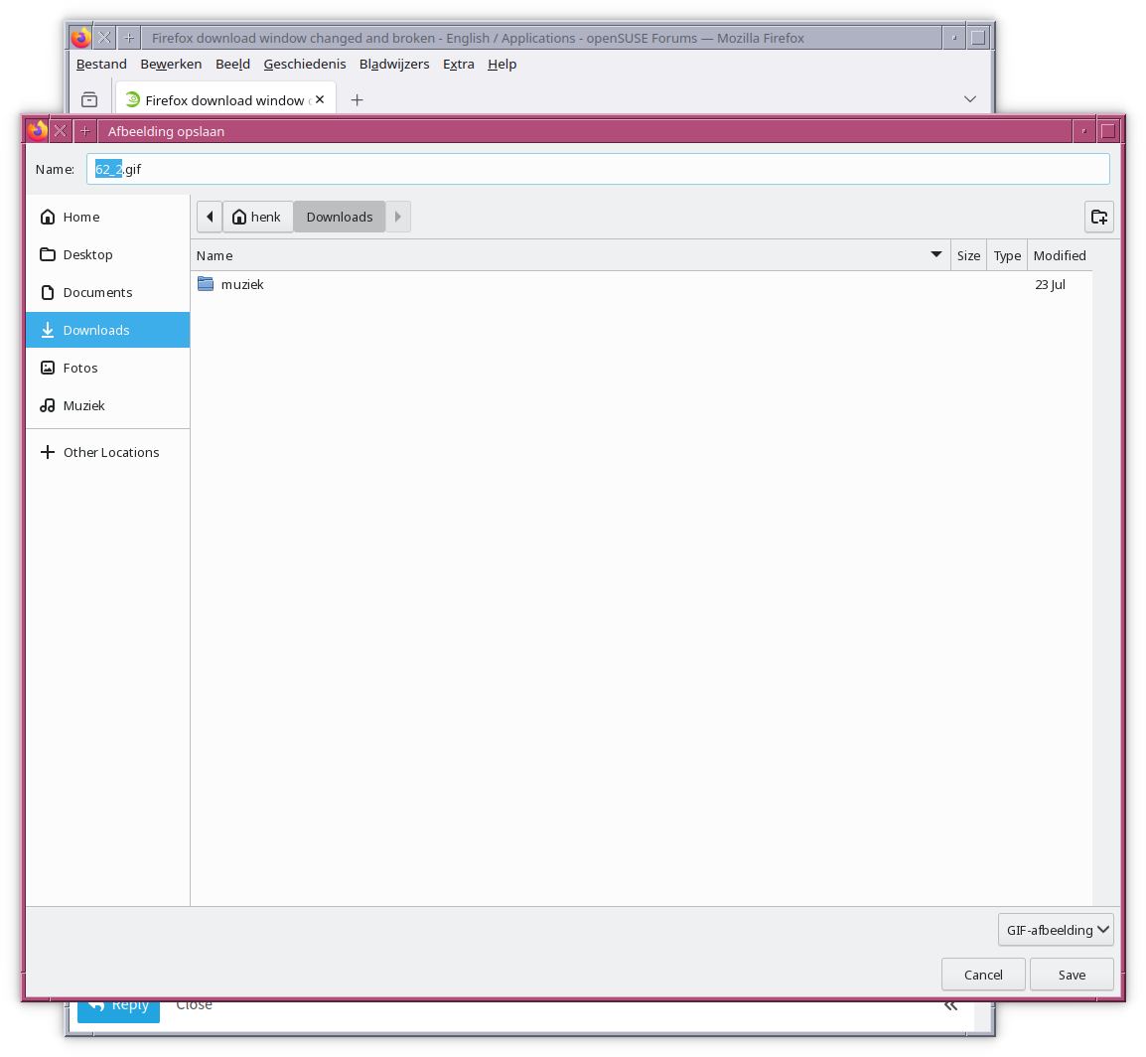Maximize the Mozilla Firefox browser window
The image size is (1146, 1057).
pos(978,38)
